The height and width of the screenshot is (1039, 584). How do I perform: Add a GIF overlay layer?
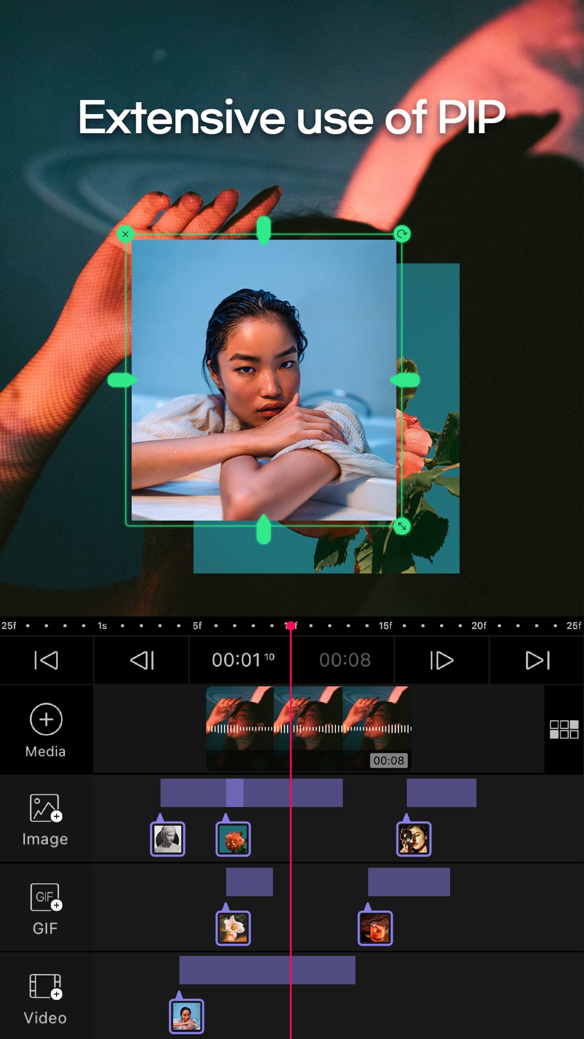tap(45, 908)
